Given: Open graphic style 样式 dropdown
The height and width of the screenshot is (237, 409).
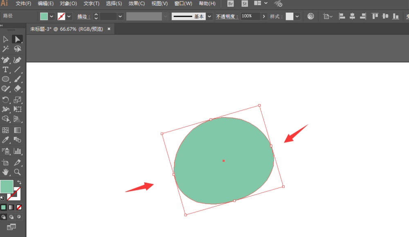Looking at the screenshot, I should coord(297,16).
